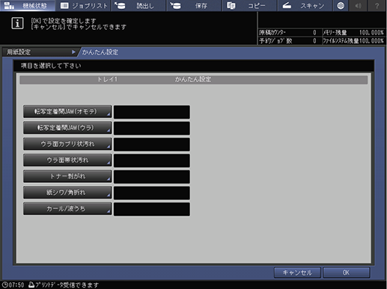Open help with the question mark icon
Viewport: 387px width, 289px height.
(x=377, y=5)
